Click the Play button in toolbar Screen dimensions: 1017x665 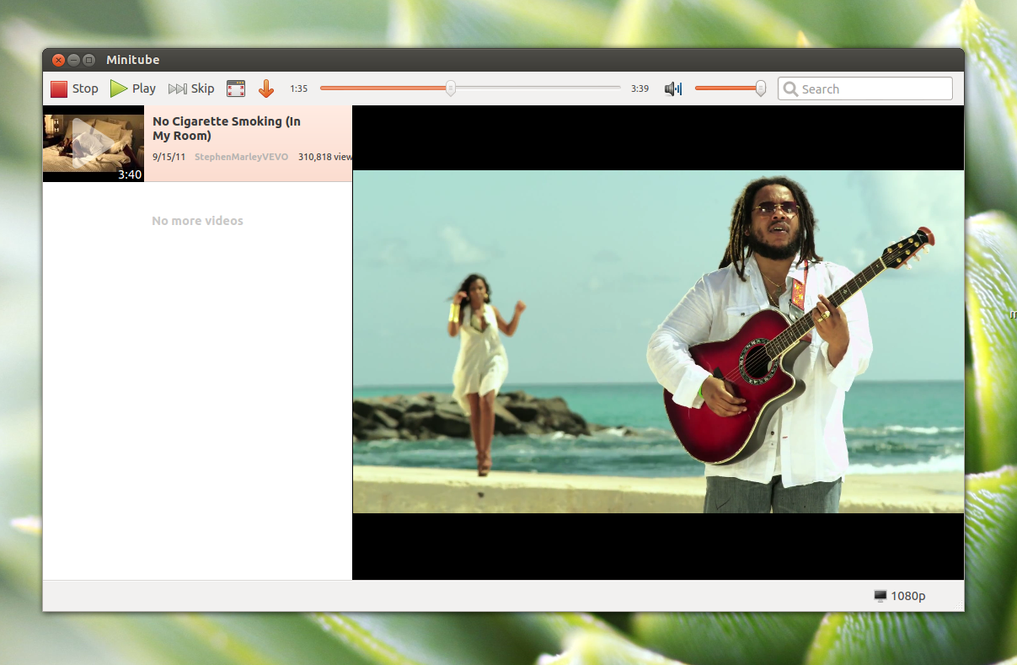pyautogui.click(x=133, y=88)
